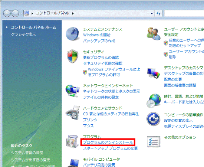Click セキュリティ状態の確認 link
204x167 pixels.
[x=103, y=63]
